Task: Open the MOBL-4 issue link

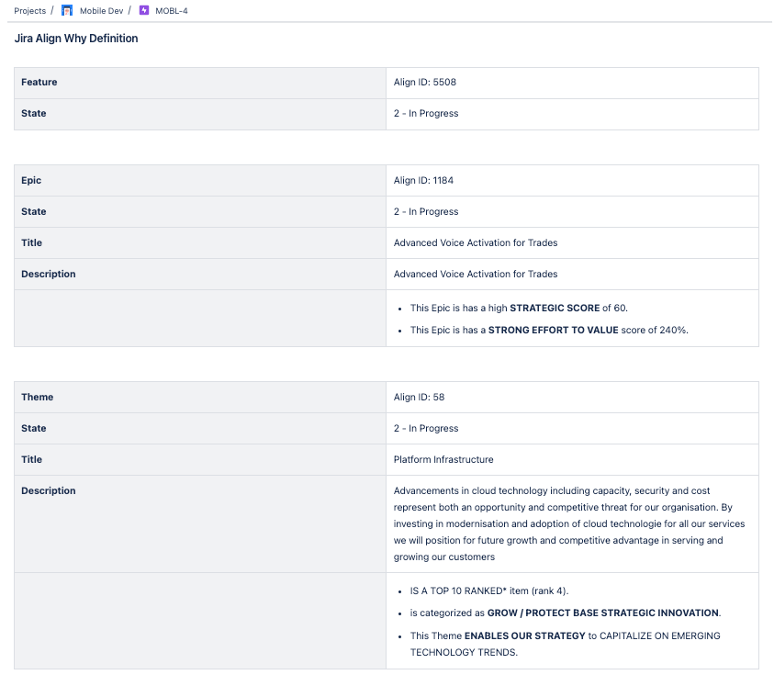Action: pyautogui.click(x=172, y=11)
